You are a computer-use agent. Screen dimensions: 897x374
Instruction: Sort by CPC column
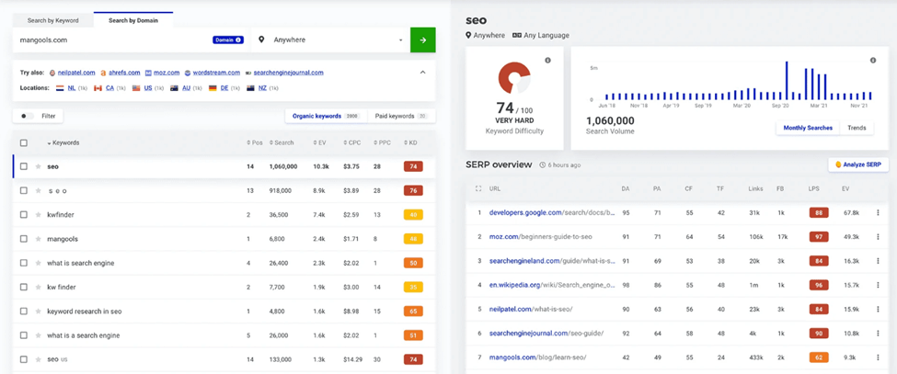coord(351,142)
